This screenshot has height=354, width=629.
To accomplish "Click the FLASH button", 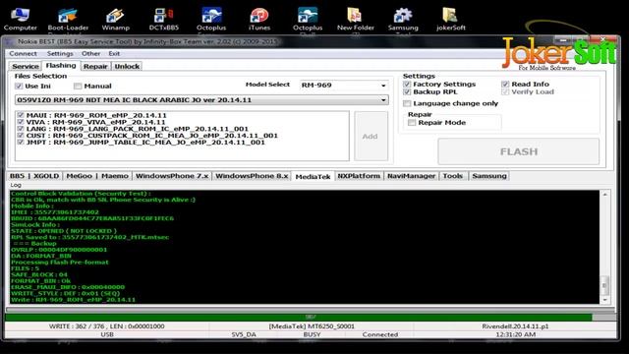I will [x=519, y=151].
